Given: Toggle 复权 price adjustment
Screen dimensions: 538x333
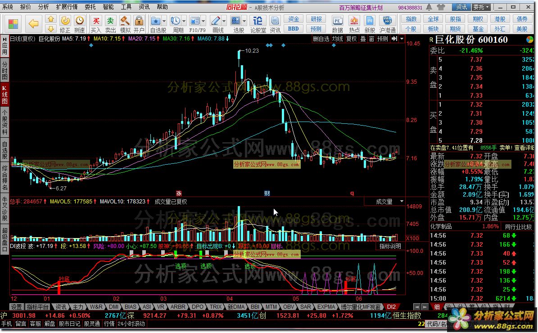Looking at the screenshot, I should pyautogui.click(x=351, y=39).
